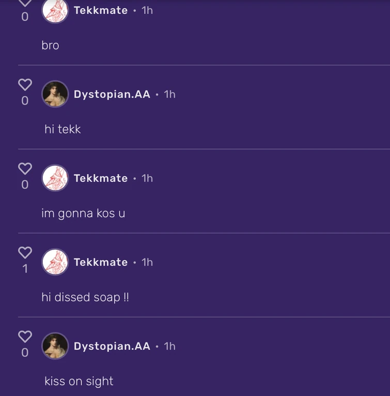Viewport: 390px width, 396px height.
Task: Click Dystopian.AA username above "hi tekk"
Action: coord(112,94)
